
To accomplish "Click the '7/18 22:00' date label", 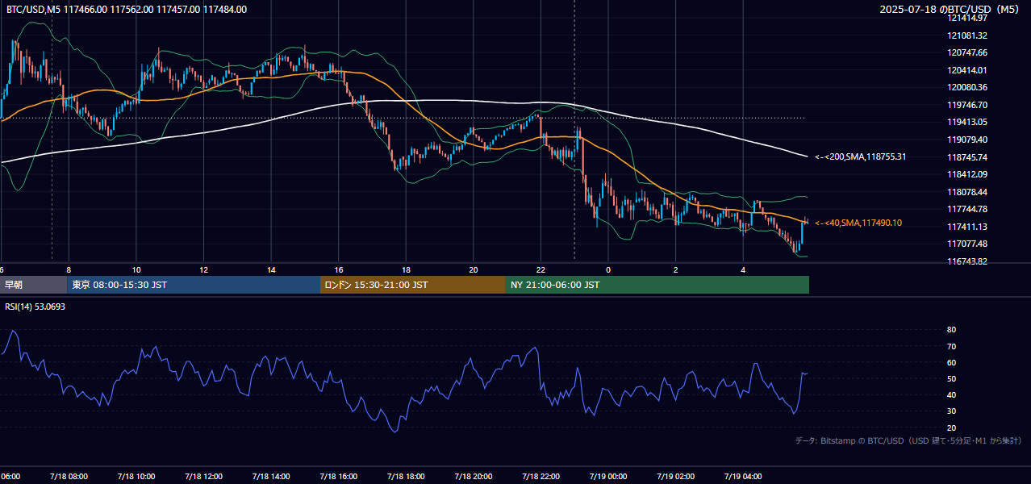I will (x=541, y=477).
